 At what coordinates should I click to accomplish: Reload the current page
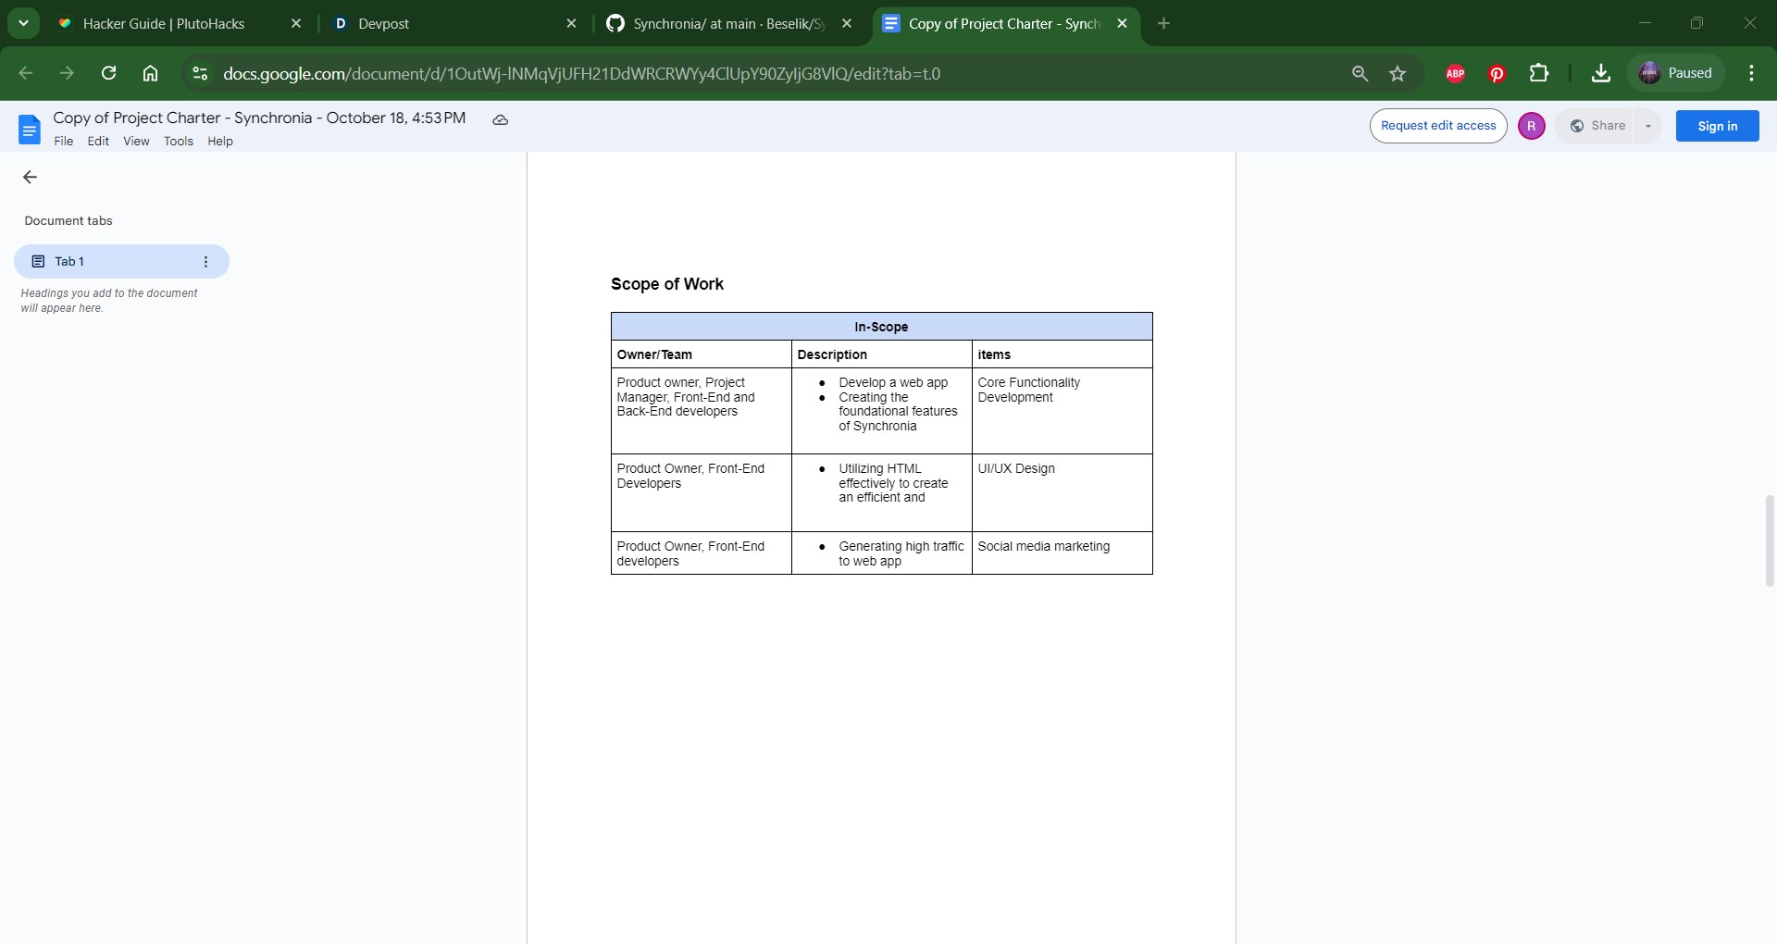108,73
